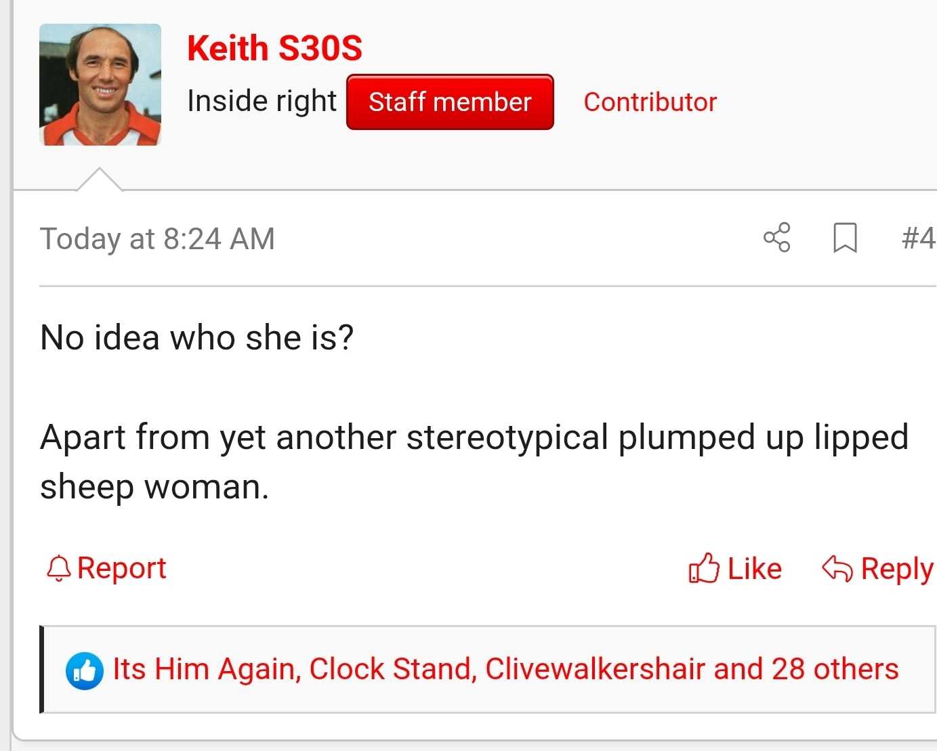
Task: Click the bell icon beside Report
Action: 59,569
